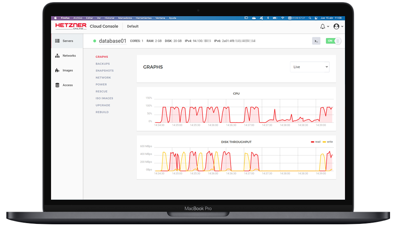Image resolution: width=396 pixels, height=226 pixels.
Task: Select the BACKUPS tab
Action: click(x=103, y=64)
